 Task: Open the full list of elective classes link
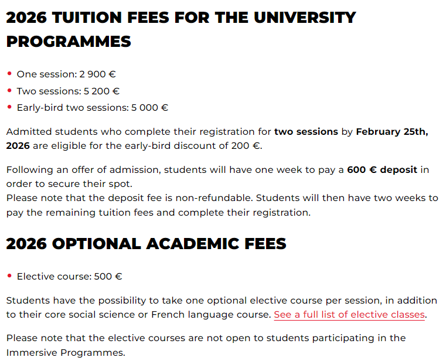pos(349,315)
